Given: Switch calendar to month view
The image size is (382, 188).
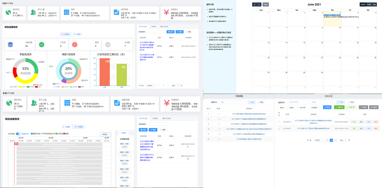Looking at the screenshot, I should click(x=363, y=5).
